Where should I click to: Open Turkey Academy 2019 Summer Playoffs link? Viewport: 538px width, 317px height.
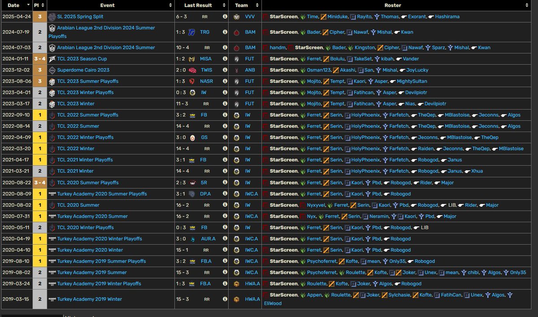102,261
